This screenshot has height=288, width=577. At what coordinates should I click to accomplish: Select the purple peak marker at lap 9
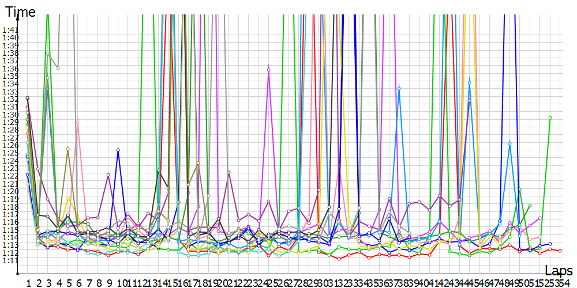point(108,175)
